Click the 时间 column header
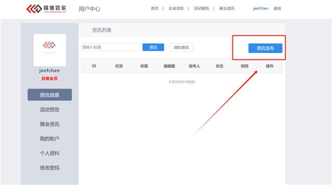Image resolution: width=332 pixels, height=185 pixels. pyautogui.click(x=245, y=66)
